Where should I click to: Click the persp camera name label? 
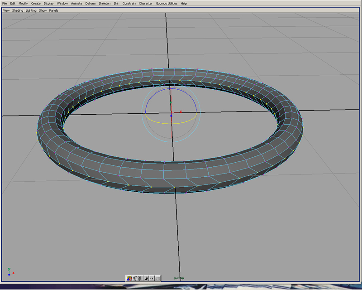tap(179, 278)
